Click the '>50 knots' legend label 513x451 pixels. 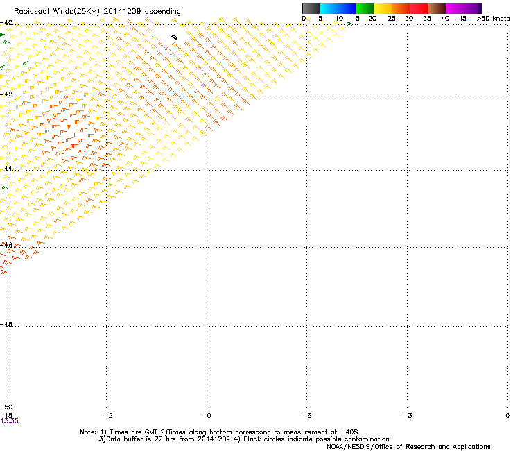tap(493, 19)
